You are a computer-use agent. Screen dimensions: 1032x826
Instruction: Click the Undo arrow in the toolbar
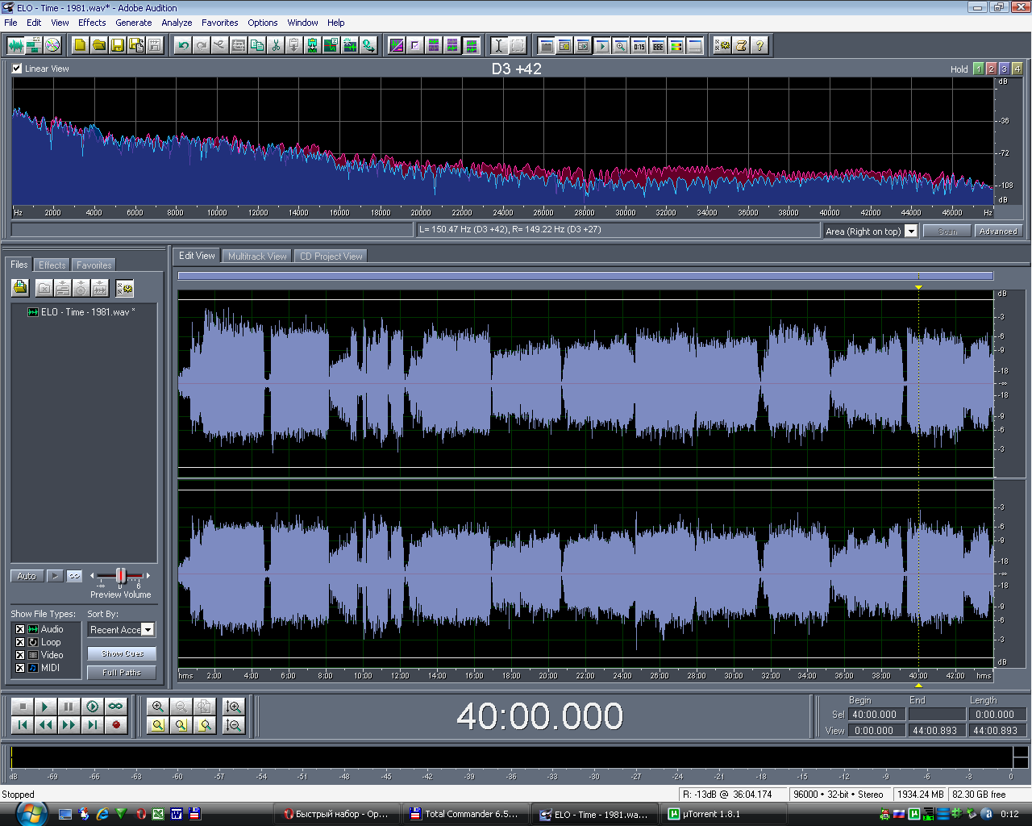[183, 46]
